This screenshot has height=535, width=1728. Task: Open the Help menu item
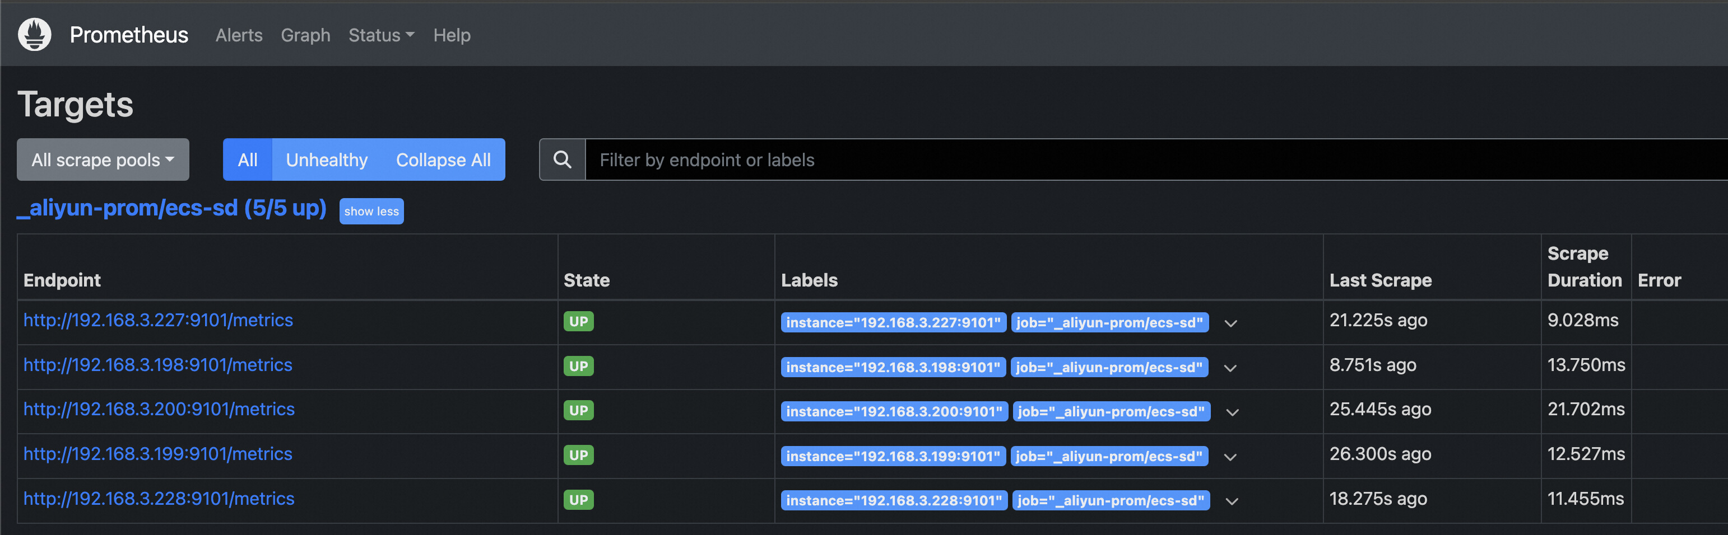click(452, 35)
